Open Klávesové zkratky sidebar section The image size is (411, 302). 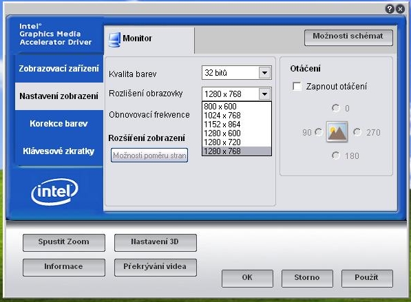pos(59,151)
